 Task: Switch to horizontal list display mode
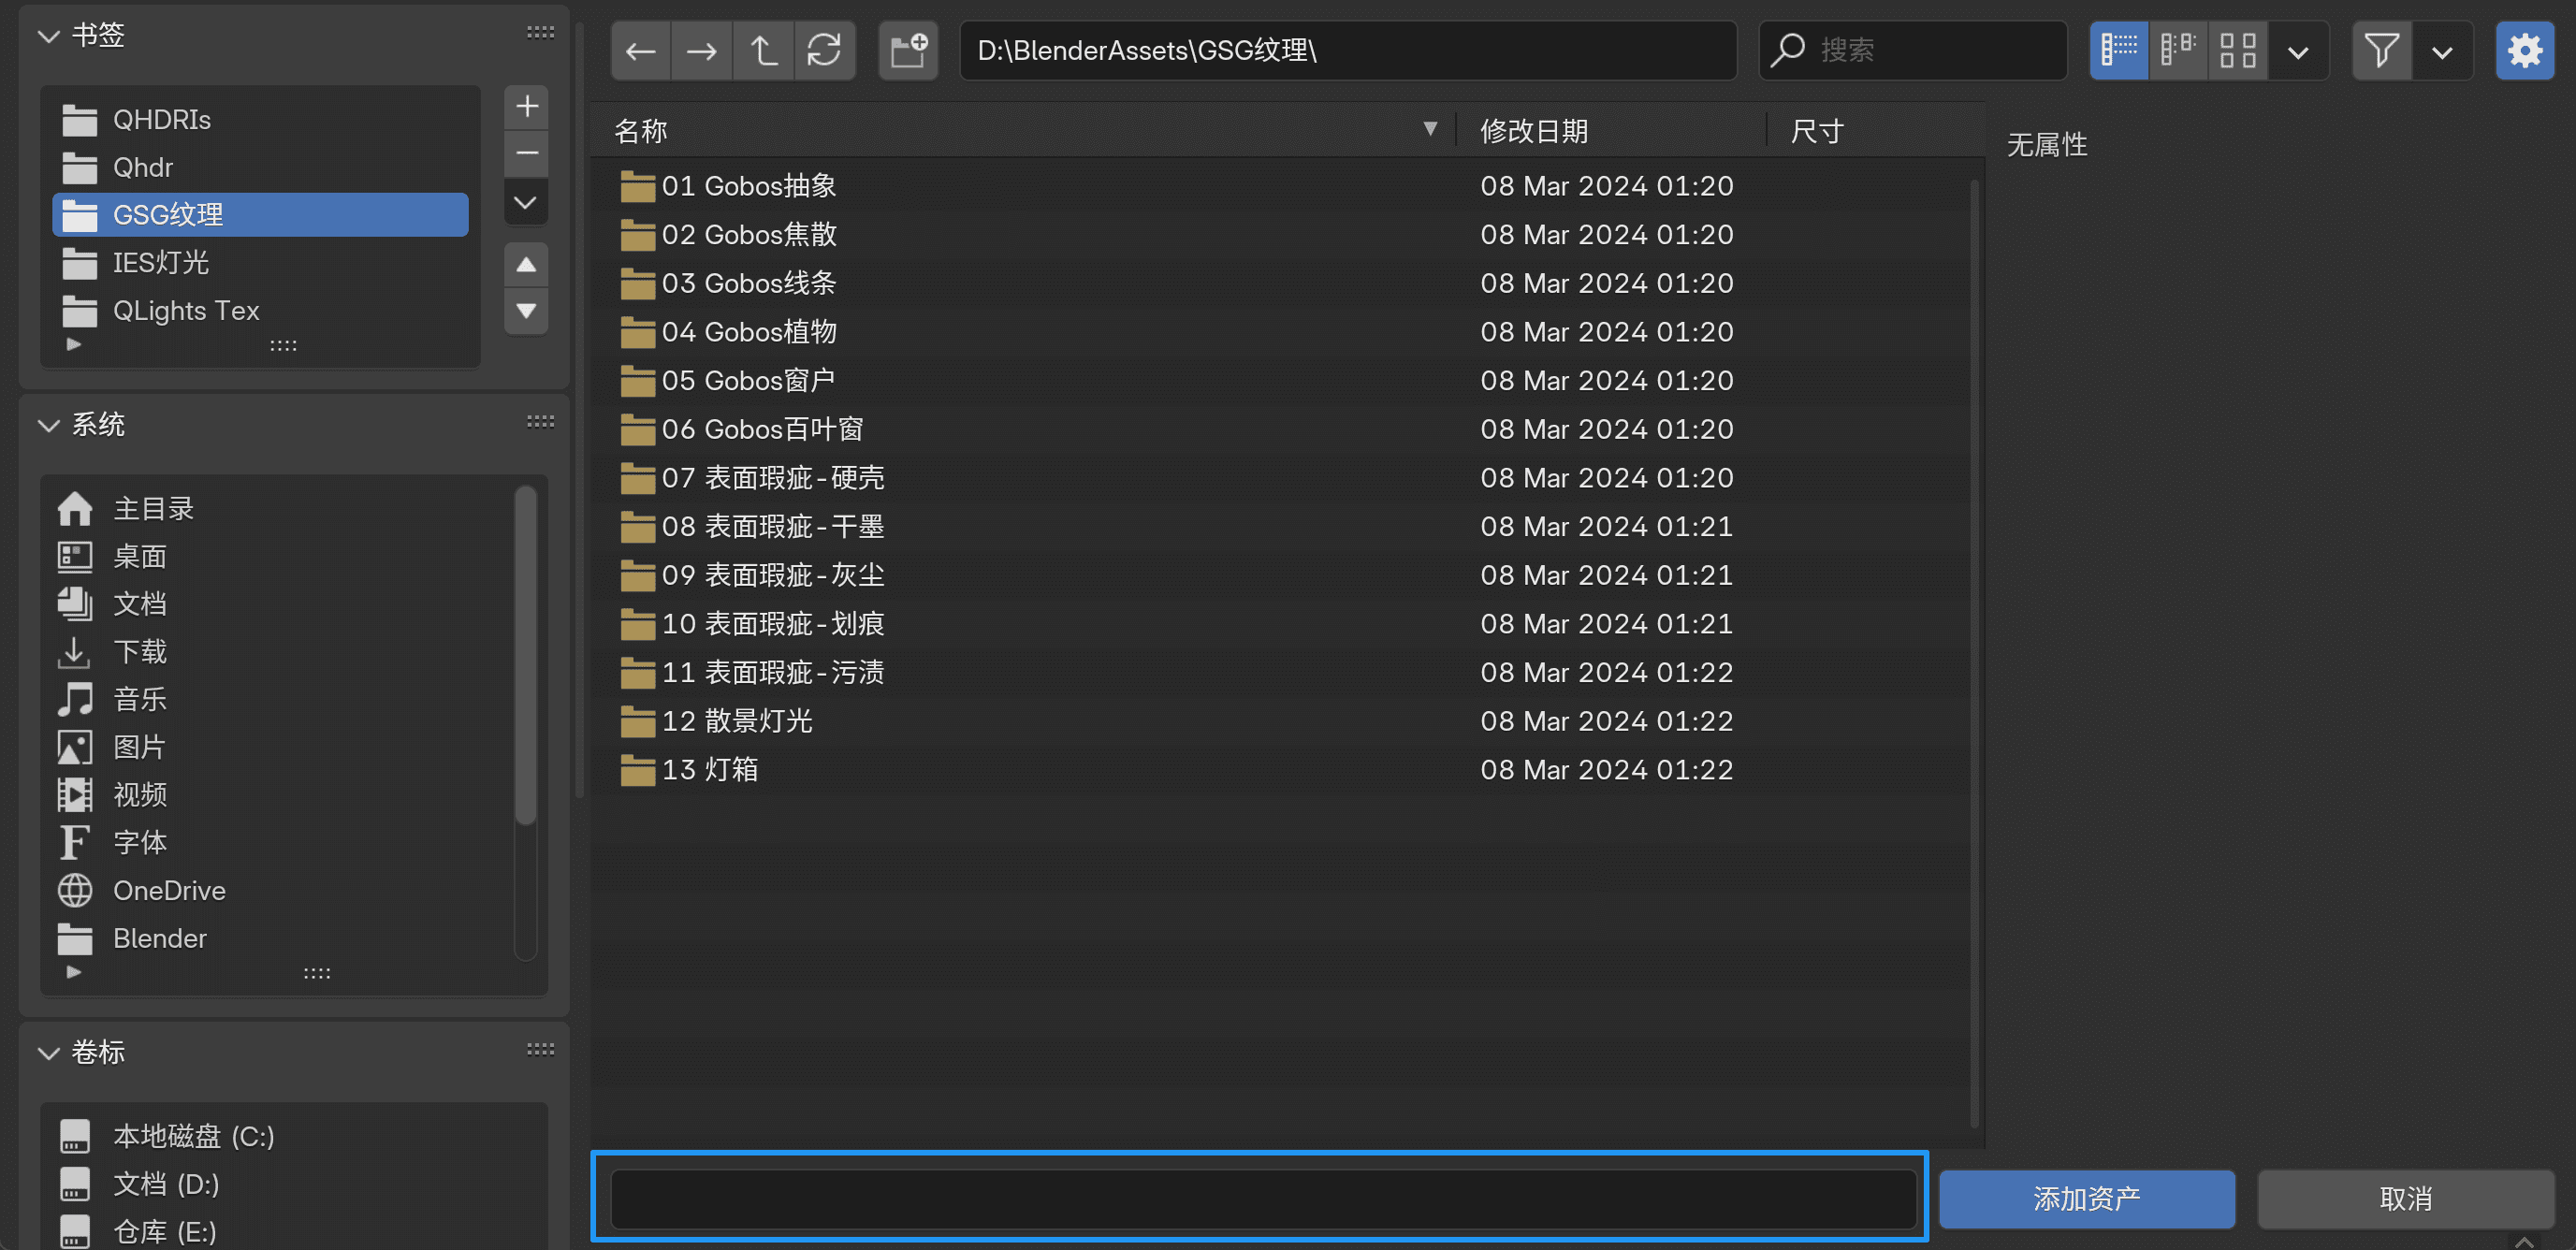[2178, 50]
